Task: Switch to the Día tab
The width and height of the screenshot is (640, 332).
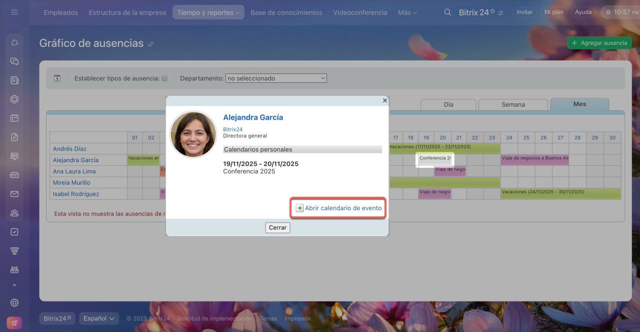Action: pyautogui.click(x=448, y=104)
